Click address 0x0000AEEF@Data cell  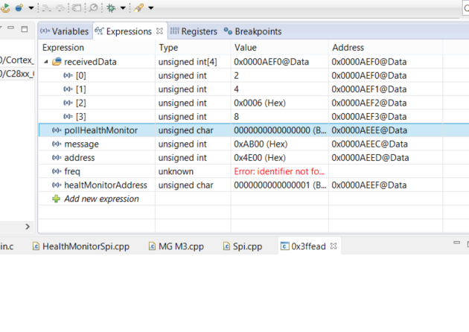(368, 185)
